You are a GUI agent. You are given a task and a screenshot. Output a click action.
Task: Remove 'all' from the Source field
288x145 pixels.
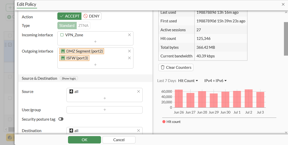click(139, 91)
